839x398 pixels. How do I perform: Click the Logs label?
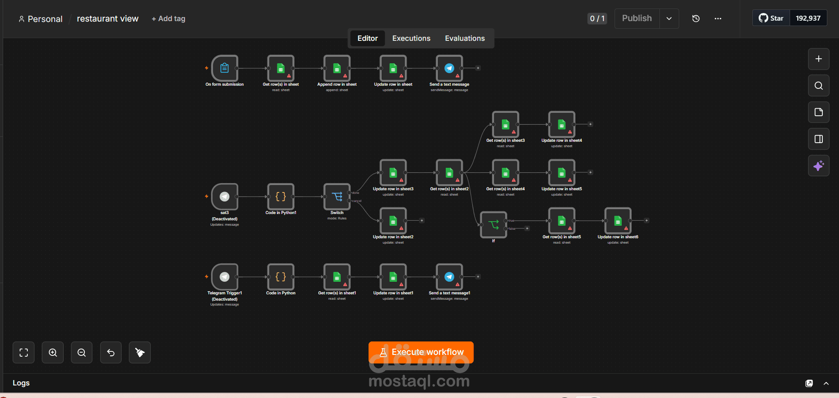tap(21, 383)
